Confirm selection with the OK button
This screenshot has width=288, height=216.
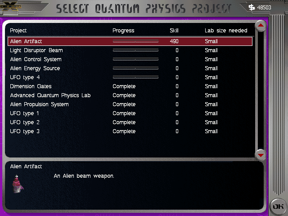pyautogui.click(x=278, y=207)
